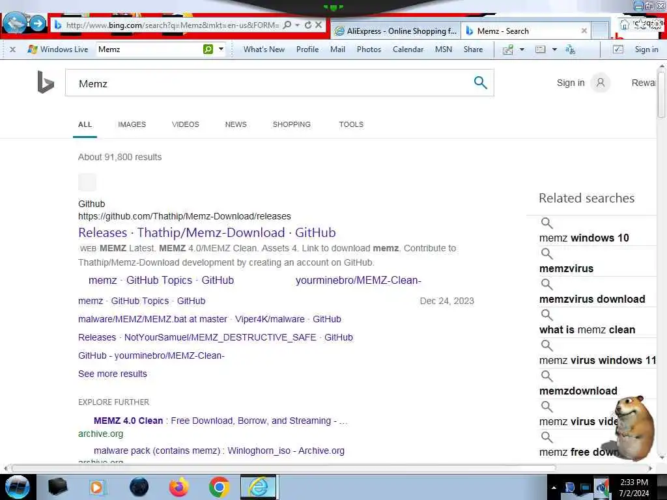The height and width of the screenshot is (500, 667).
Task: Click the horizontal scrollbar at page bottom
Action: point(284,468)
